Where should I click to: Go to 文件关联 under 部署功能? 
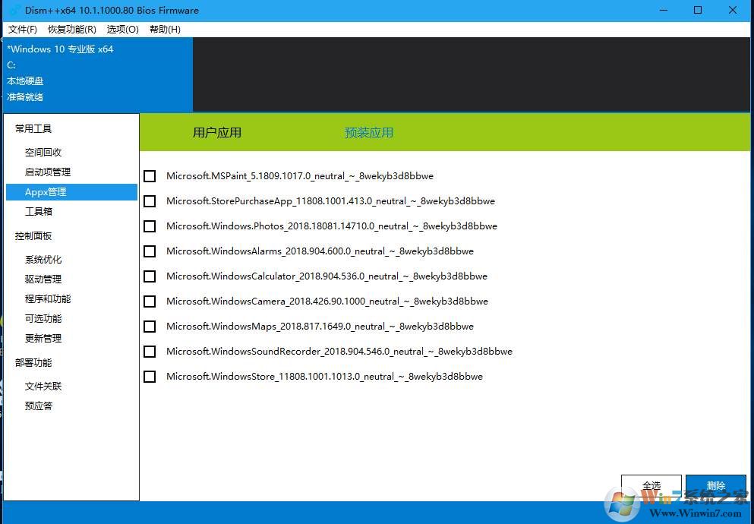pos(43,387)
